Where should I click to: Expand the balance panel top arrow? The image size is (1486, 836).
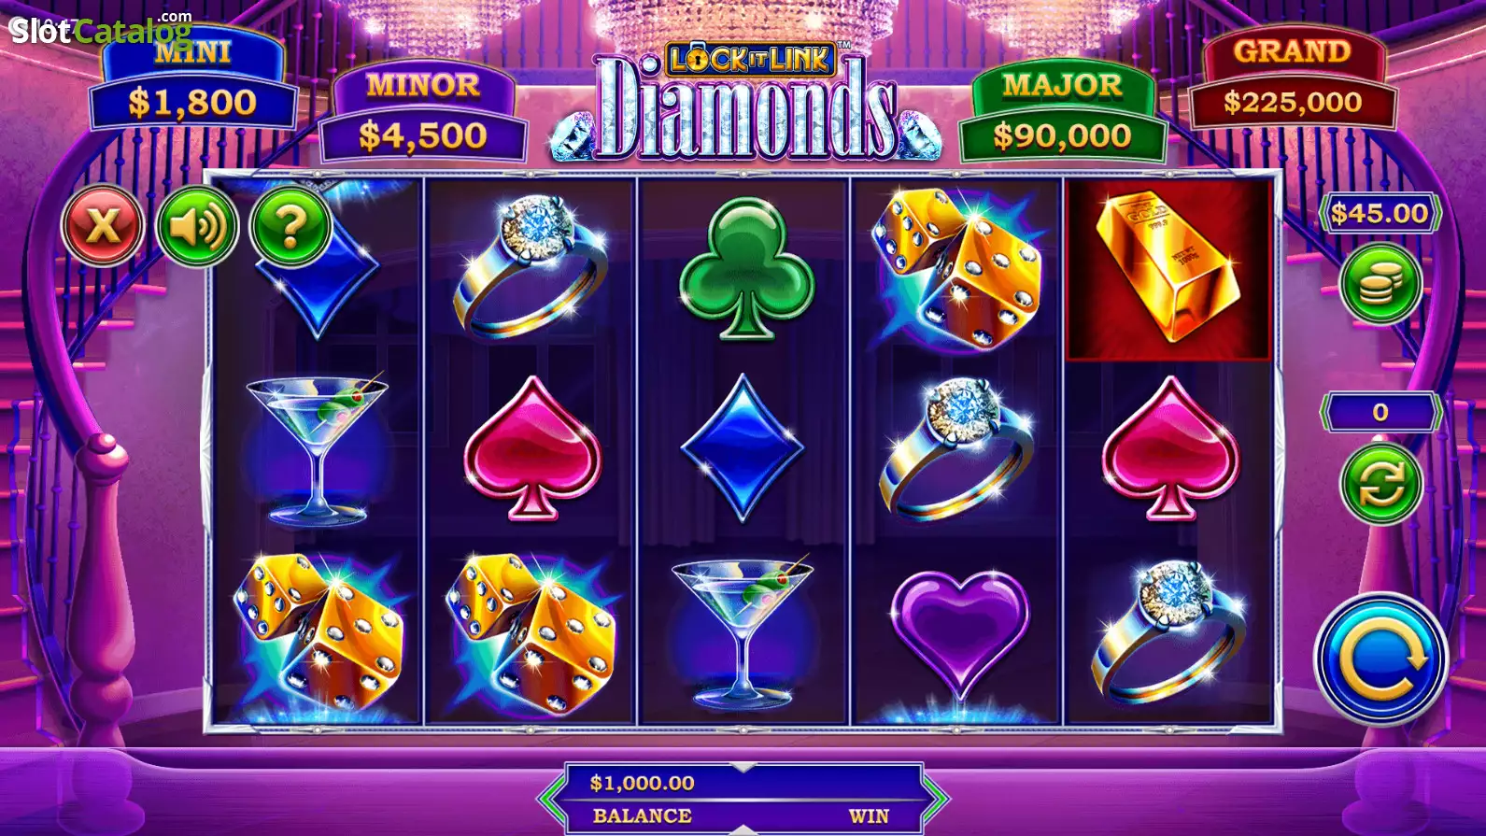743,767
